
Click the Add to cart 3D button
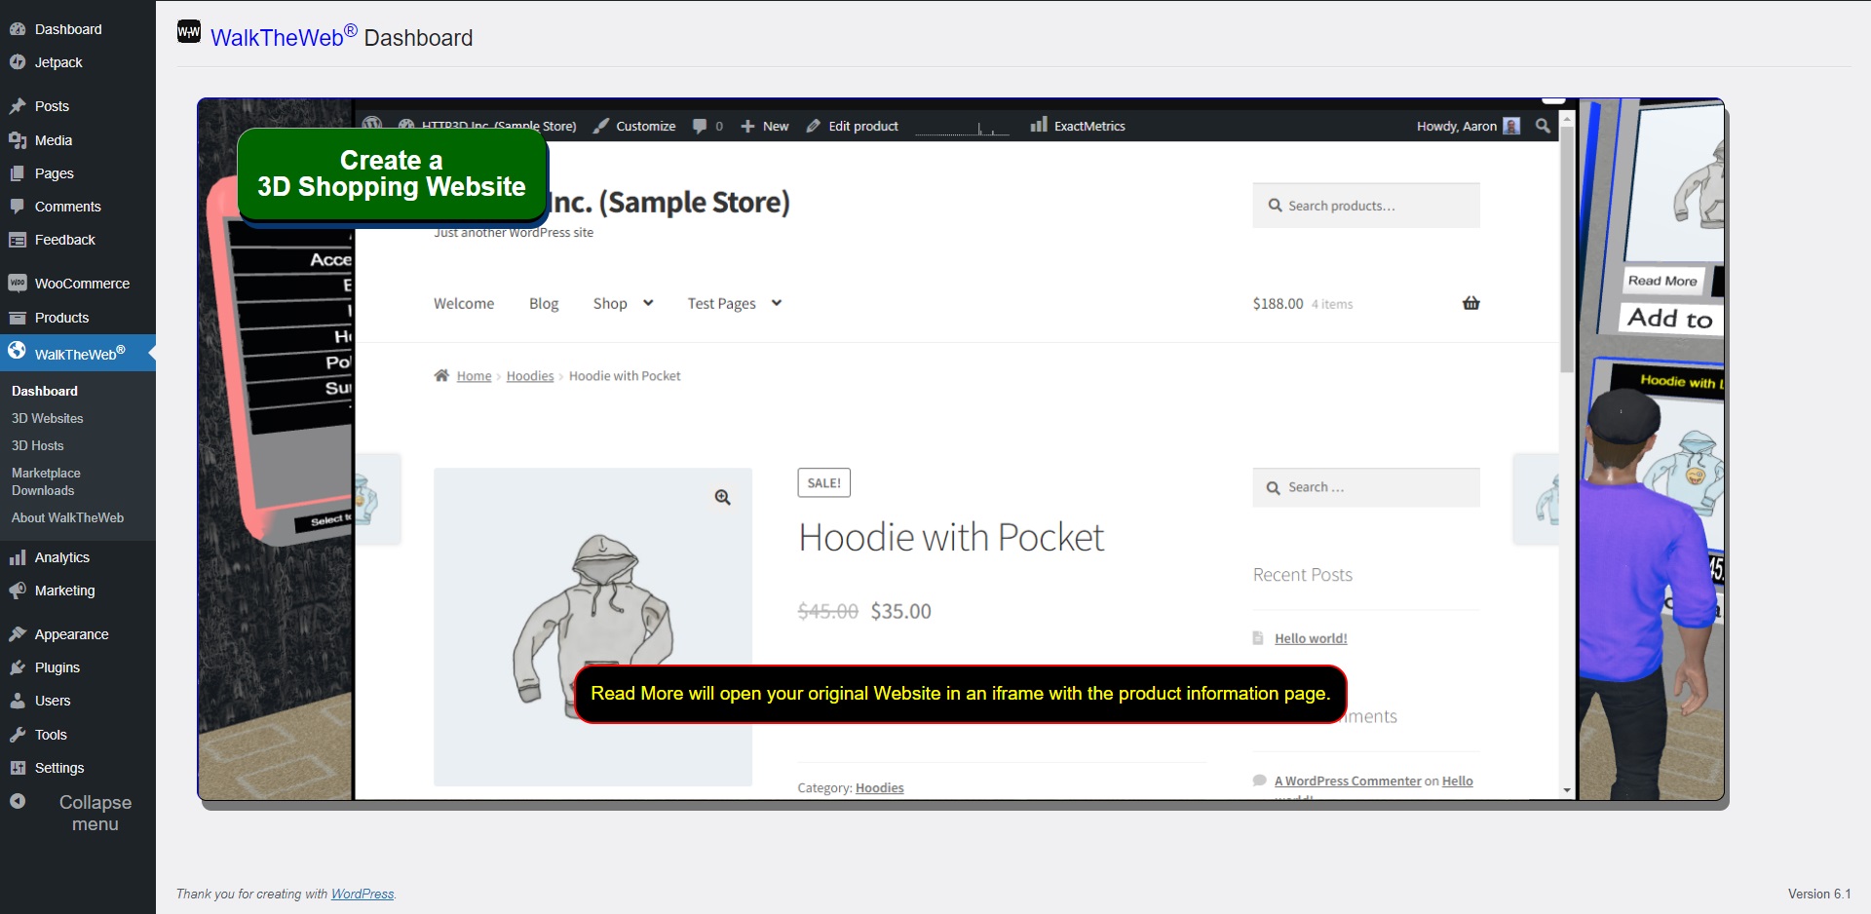coord(1672,319)
